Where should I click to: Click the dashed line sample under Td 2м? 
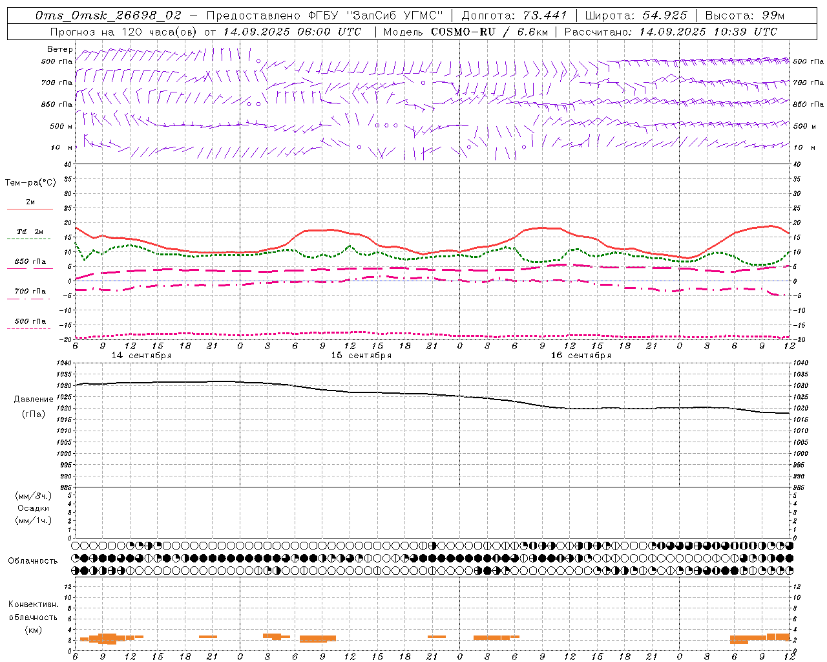point(28,239)
